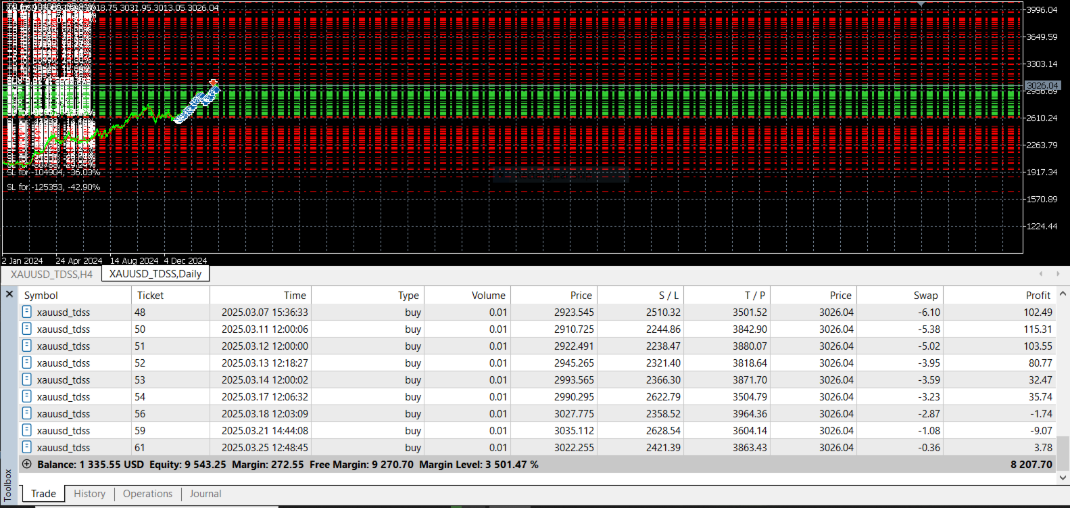Click the order icon for ticket 48
The width and height of the screenshot is (1070, 508).
tap(27, 312)
